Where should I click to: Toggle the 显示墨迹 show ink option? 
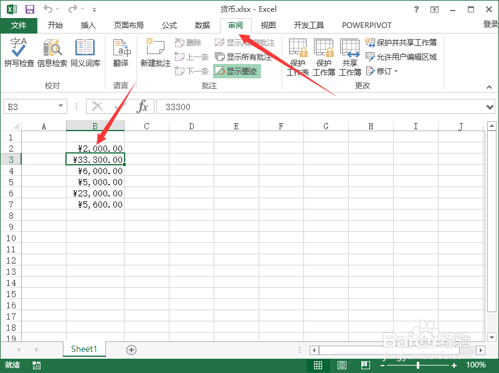point(236,70)
